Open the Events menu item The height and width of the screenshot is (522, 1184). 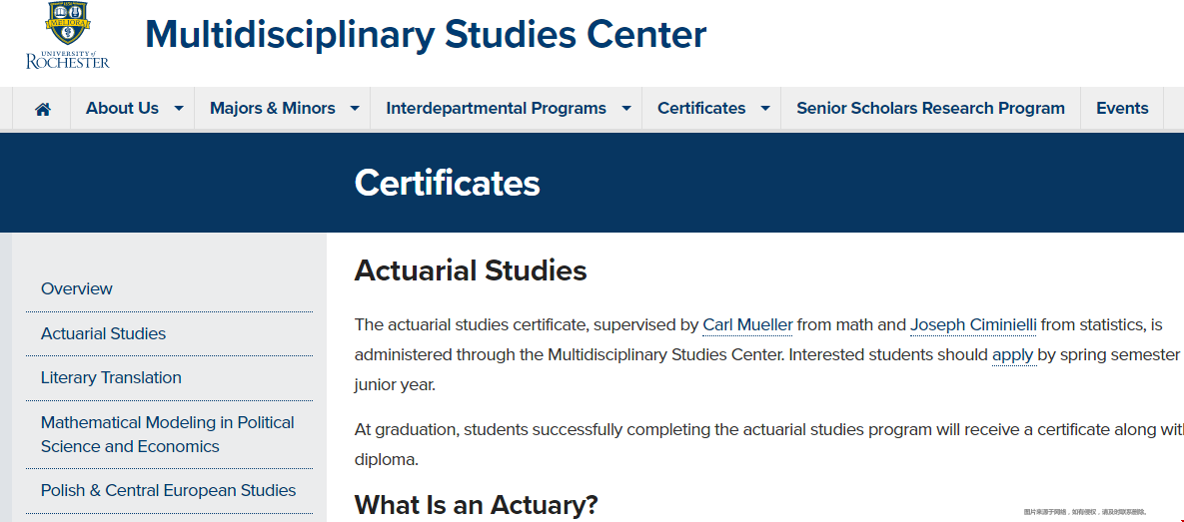pyautogui.click(x=1122, y=108)
